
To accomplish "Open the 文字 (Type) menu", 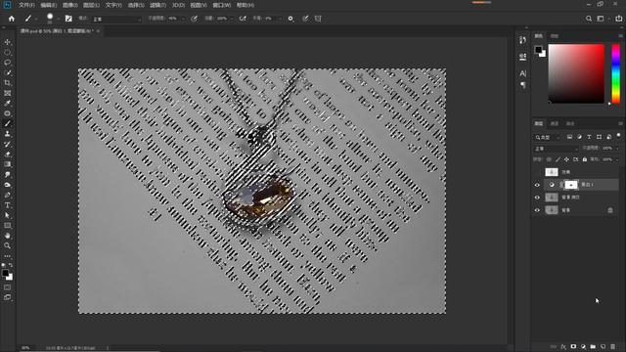I will pyautogui.click(x=113, y=5).
